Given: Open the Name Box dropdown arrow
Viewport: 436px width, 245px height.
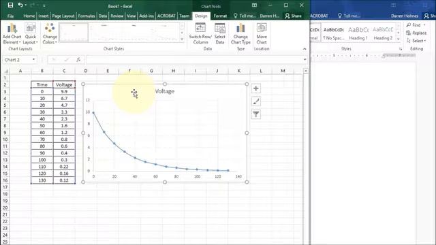Looking at the screenshot, I should [33, 60].
